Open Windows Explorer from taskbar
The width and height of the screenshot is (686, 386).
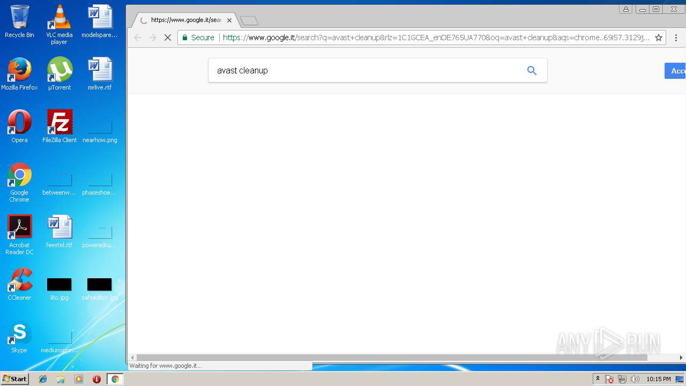click(x=61, y=379)
